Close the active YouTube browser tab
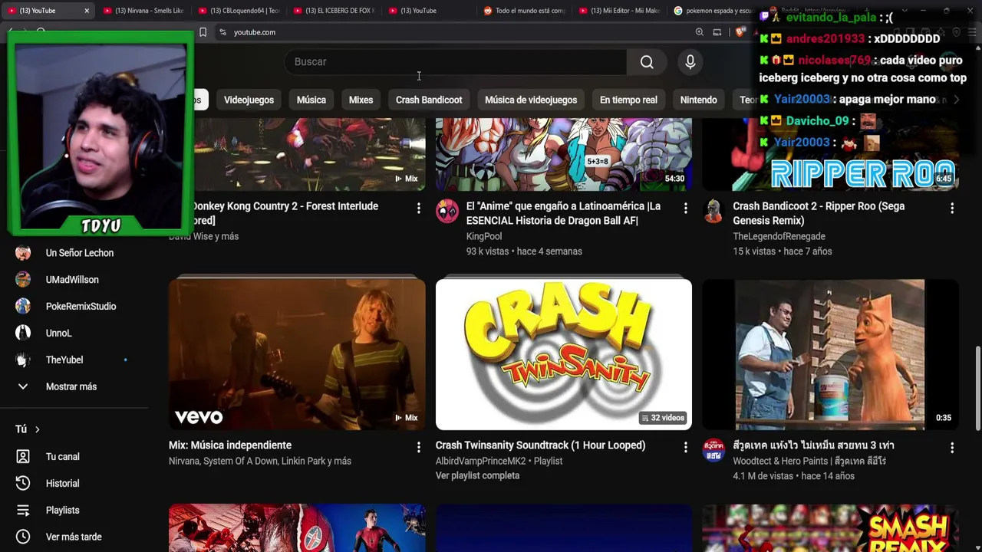Screen dimensions: 982x552 coord(87,11)
